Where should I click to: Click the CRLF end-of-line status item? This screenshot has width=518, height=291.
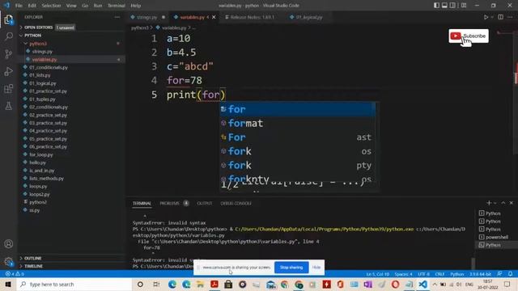(439, 274)
